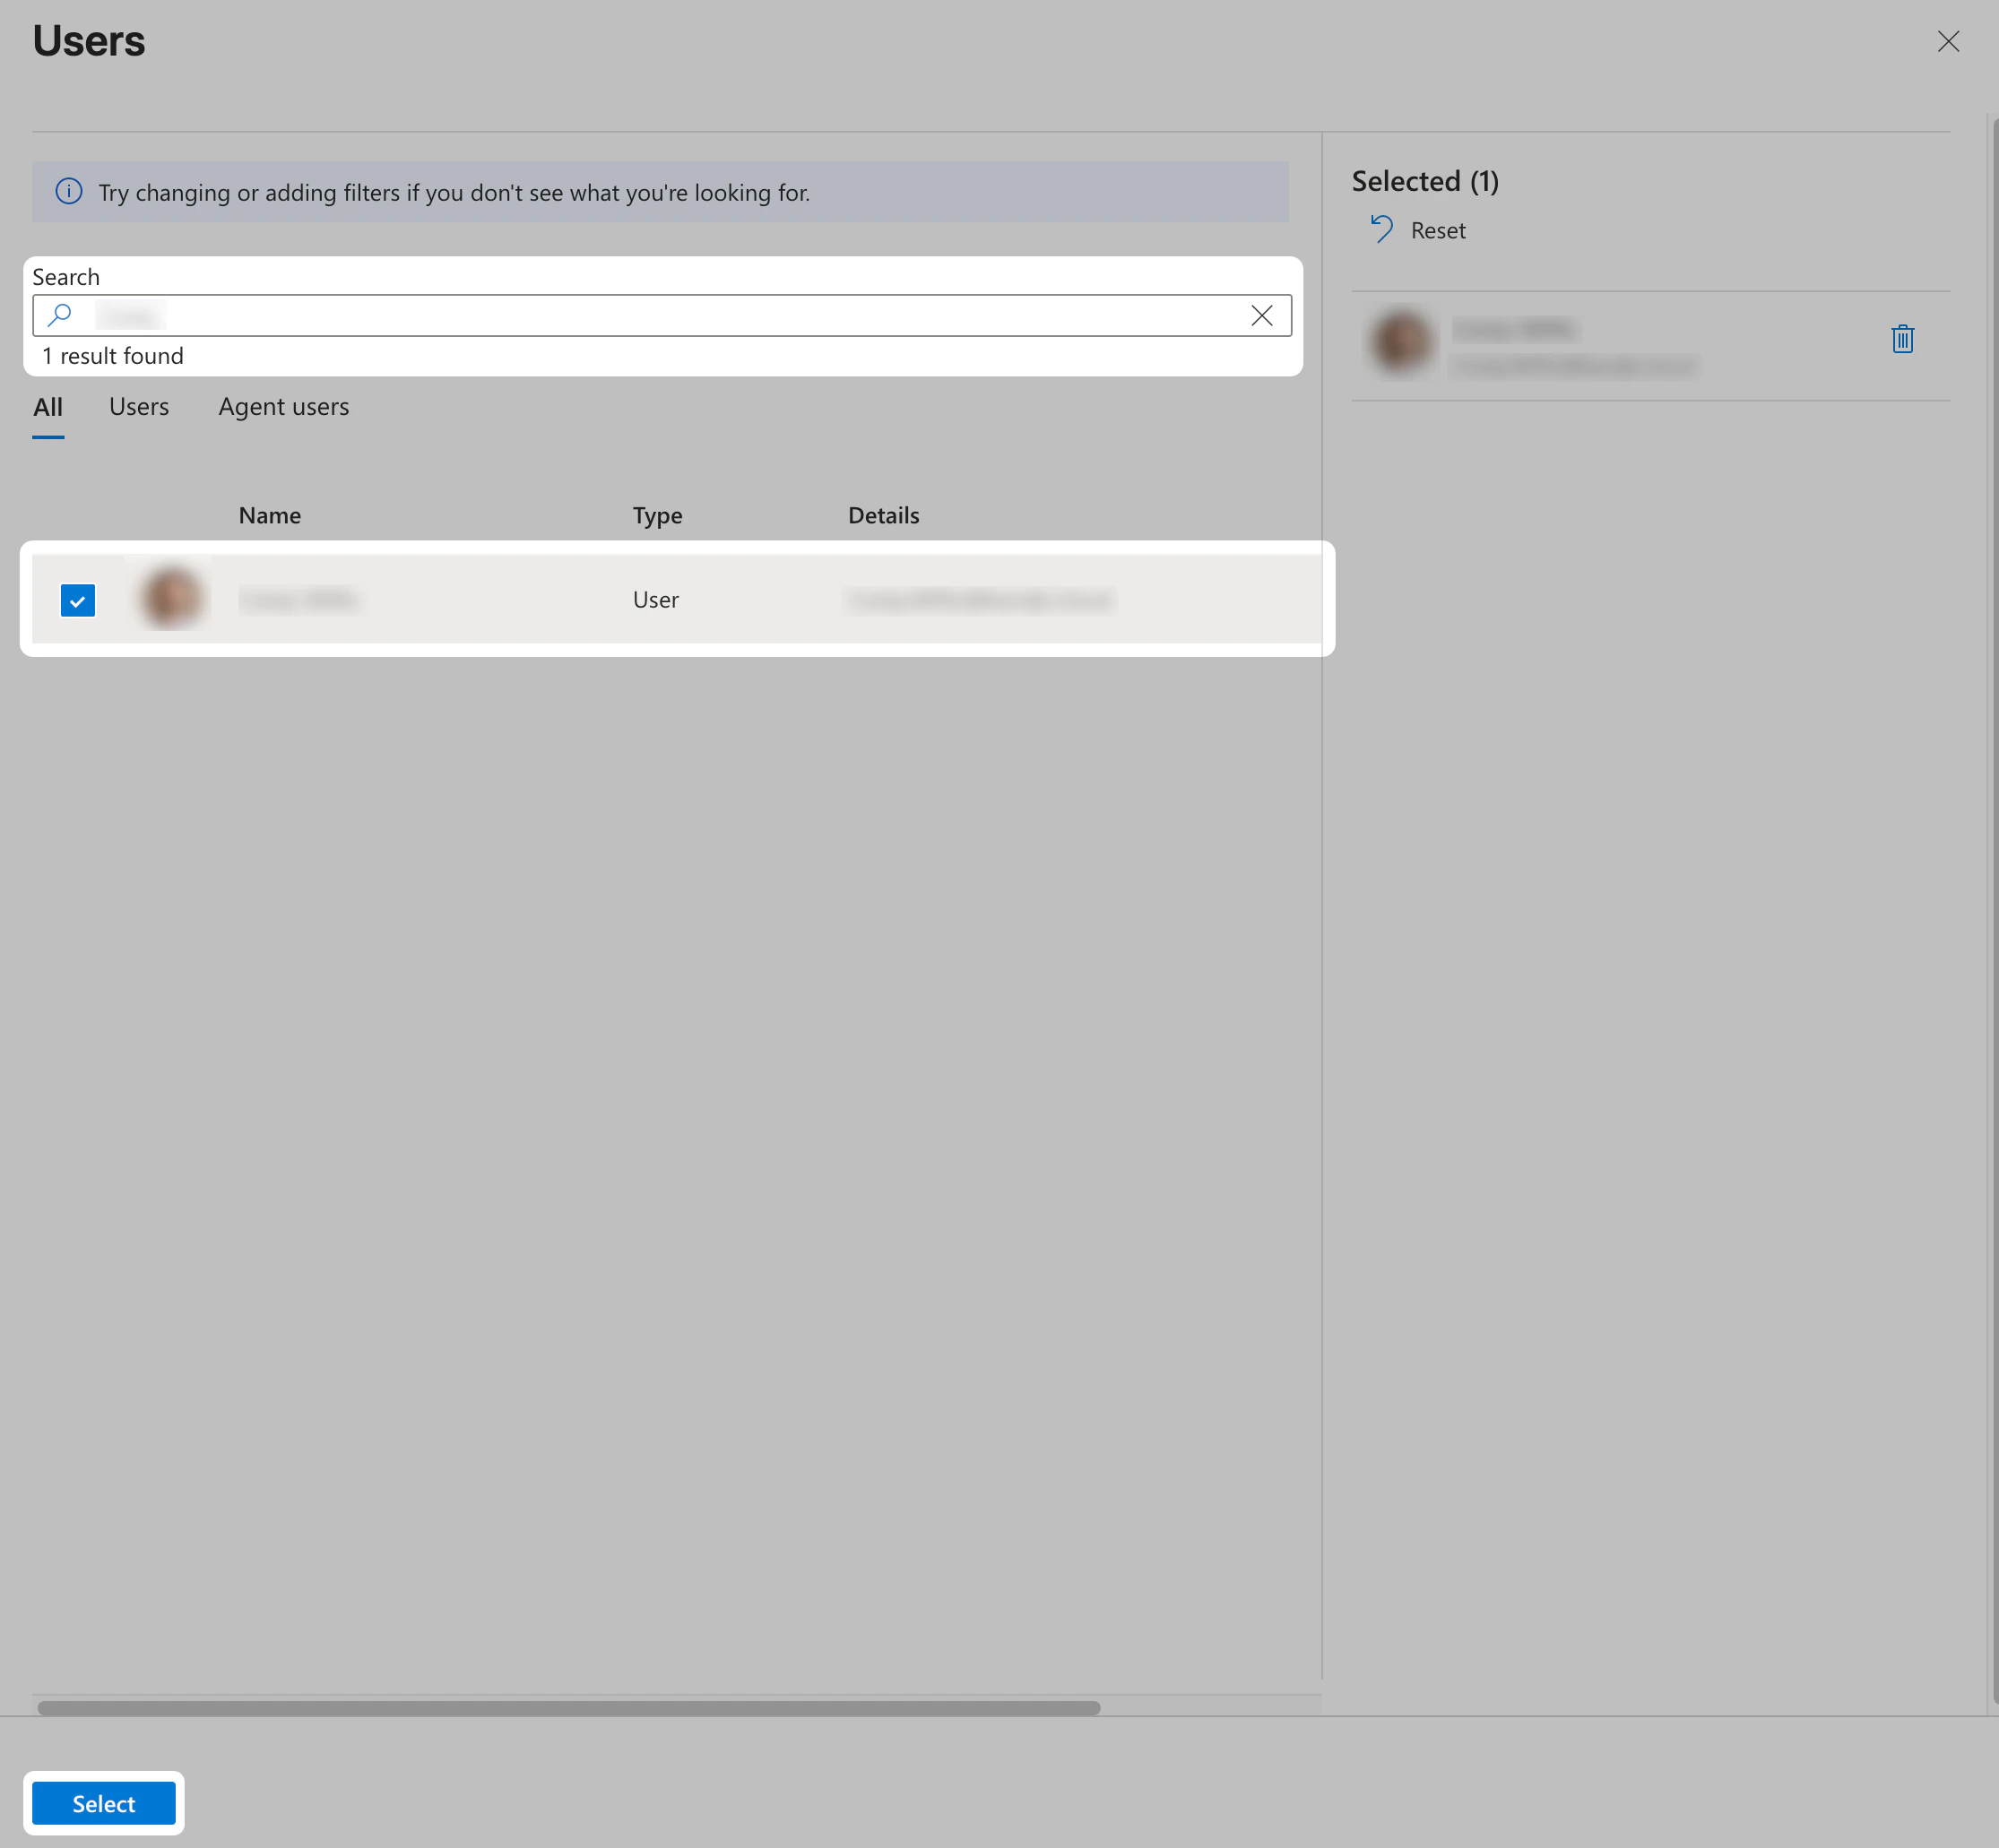Click the info icon in the filter banner
Image resolution: width=1999 pixels, height=1848 pixels.
click(68, 192)
